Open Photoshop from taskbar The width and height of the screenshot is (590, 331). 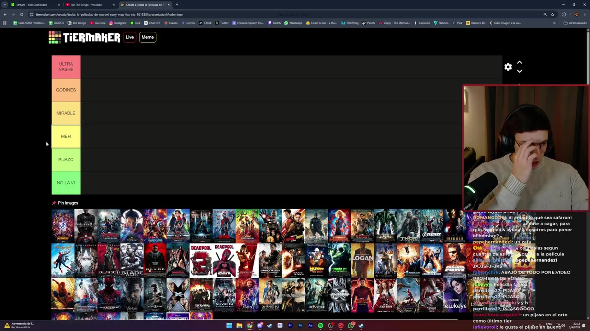[x=300, y=325]
